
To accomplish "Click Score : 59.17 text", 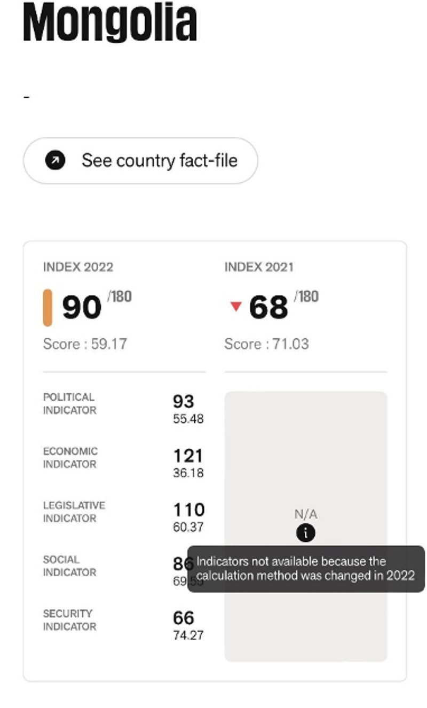I will pos(85,344).
